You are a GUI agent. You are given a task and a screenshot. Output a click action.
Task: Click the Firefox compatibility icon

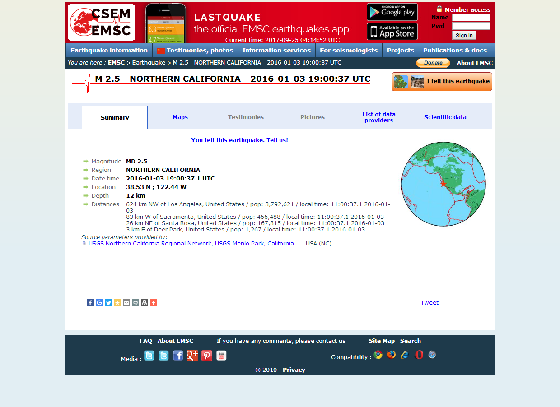pyautogui.click(x=391, y=355)
